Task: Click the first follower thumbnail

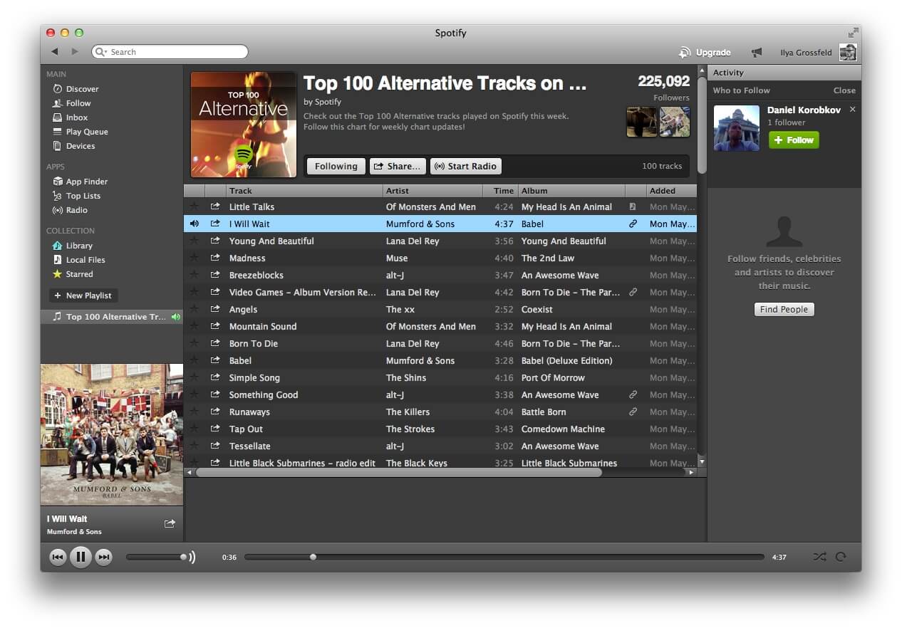Action: point(641,122)
